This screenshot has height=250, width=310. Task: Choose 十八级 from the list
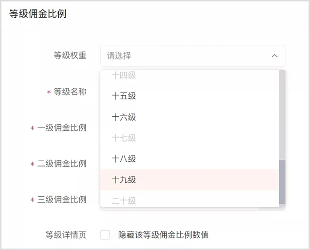[189, 159]
